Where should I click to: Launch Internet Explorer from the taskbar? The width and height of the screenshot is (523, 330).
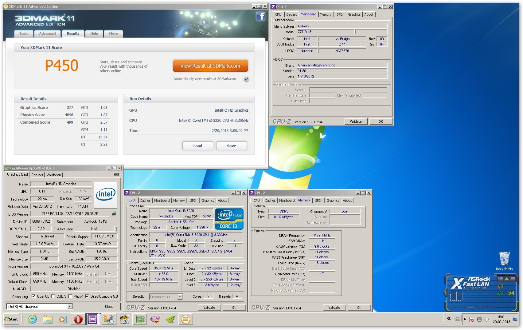click(x=32, y=319)
